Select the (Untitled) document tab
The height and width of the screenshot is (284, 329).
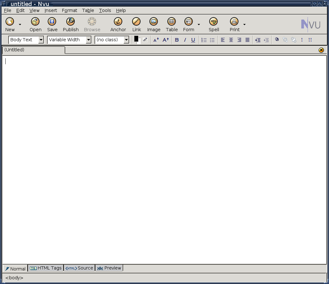[34, 50]
